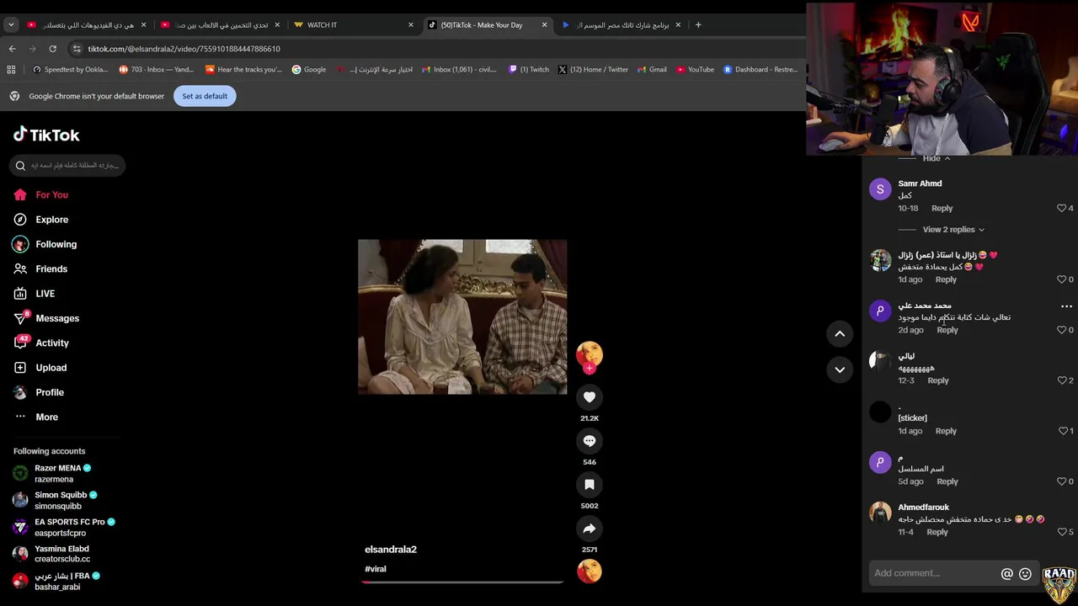Open Simon Squibb following account
1078x606 pixels.
(x=65, y=500)
